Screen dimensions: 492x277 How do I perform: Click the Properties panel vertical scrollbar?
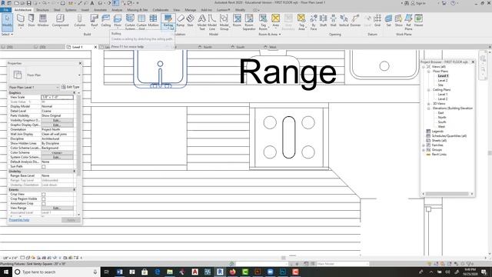tap(78, 135)
